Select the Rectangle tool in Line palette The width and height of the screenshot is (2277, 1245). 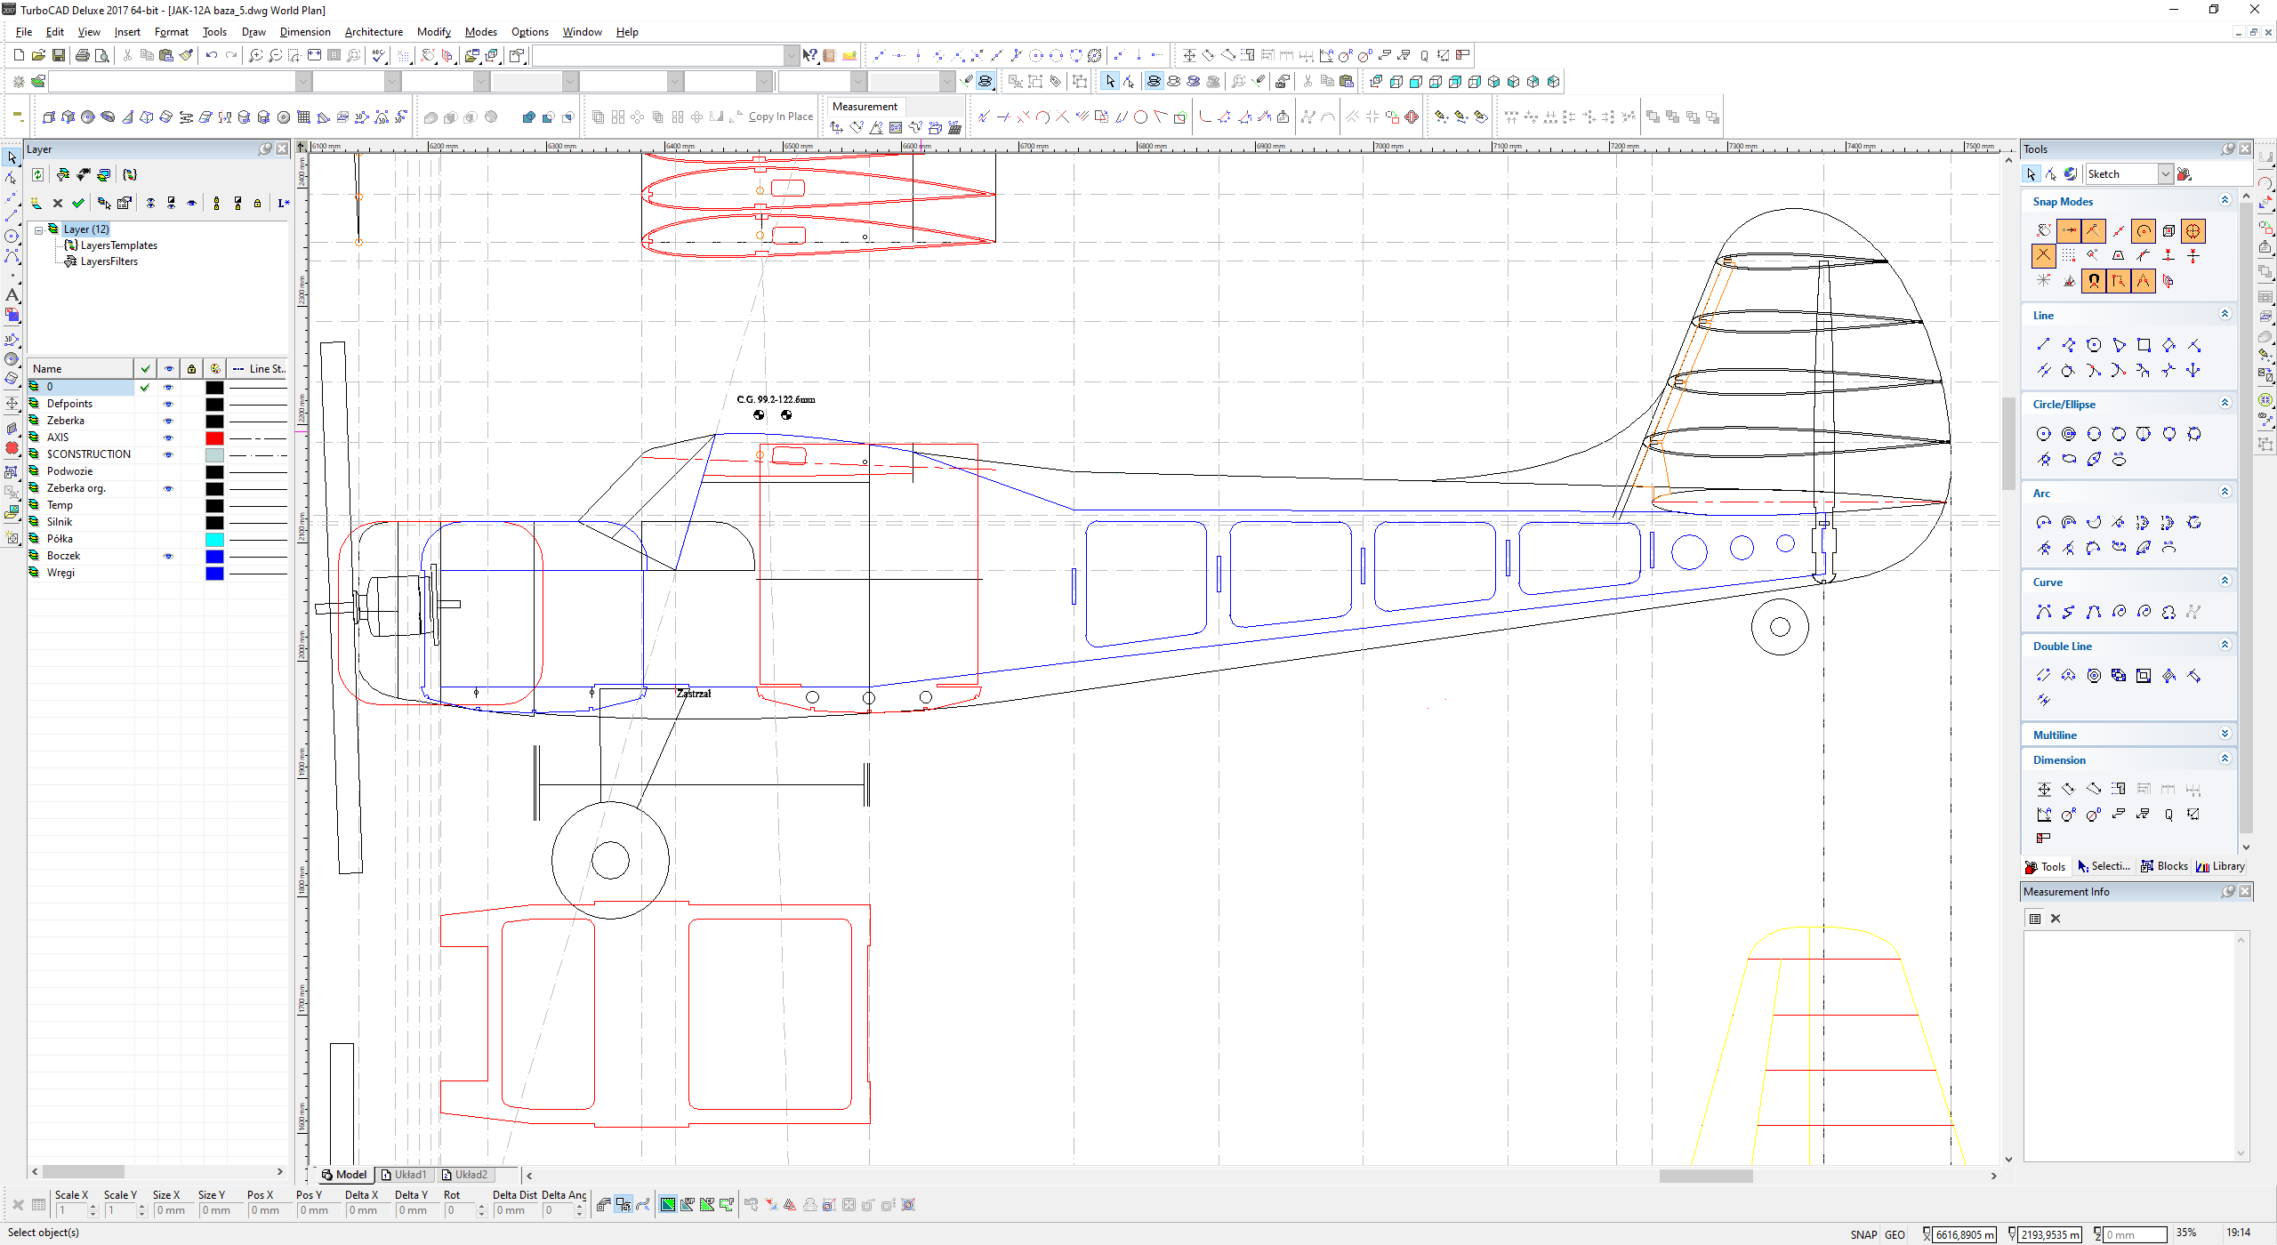pos(2144,345)
